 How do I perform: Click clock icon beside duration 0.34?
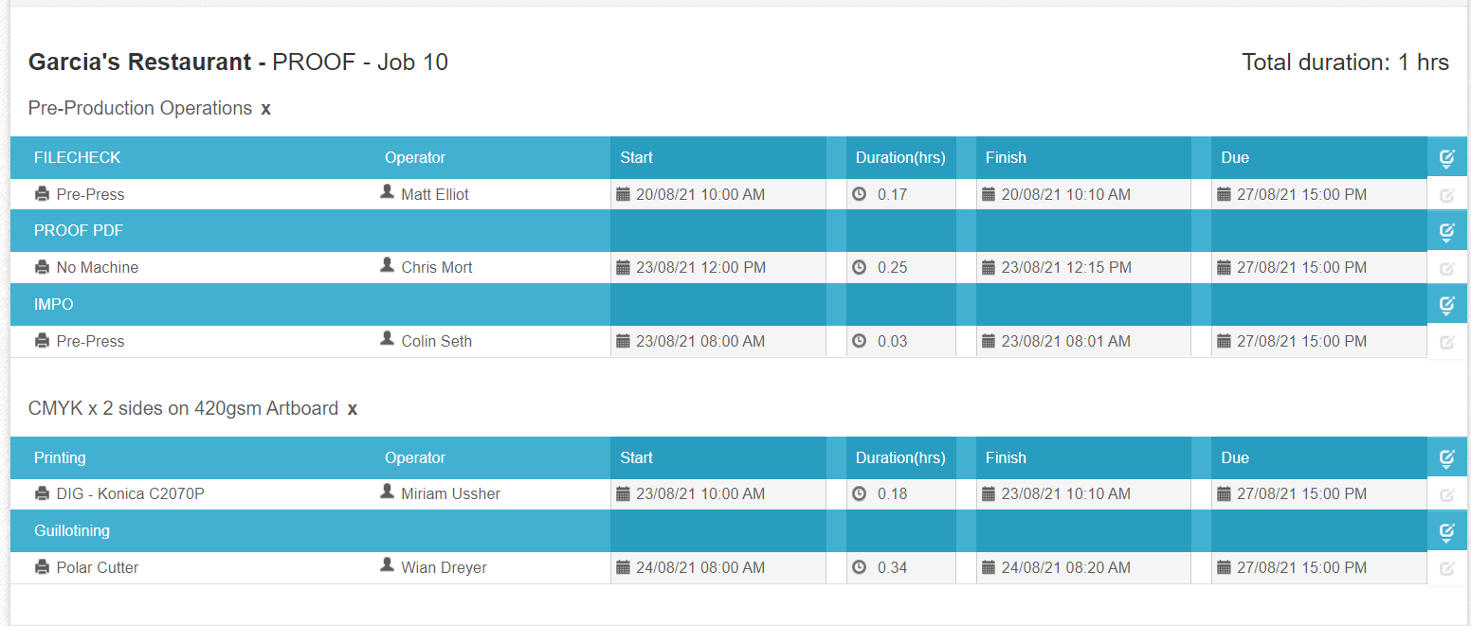(x=860, y=567)
